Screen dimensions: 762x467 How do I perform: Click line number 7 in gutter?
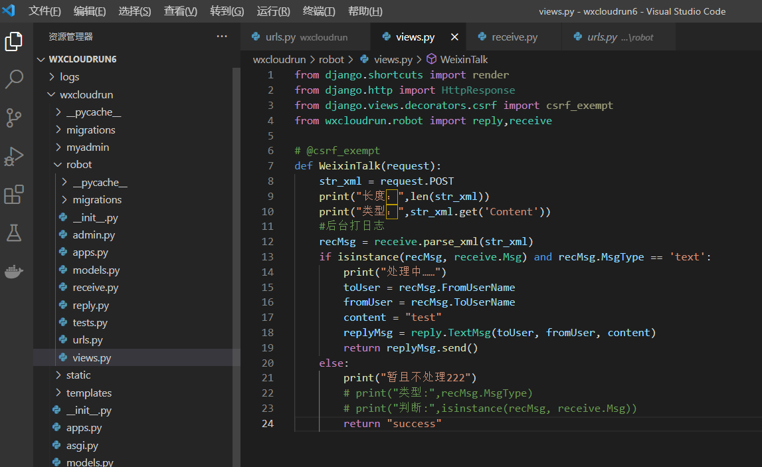coord(270,165)
